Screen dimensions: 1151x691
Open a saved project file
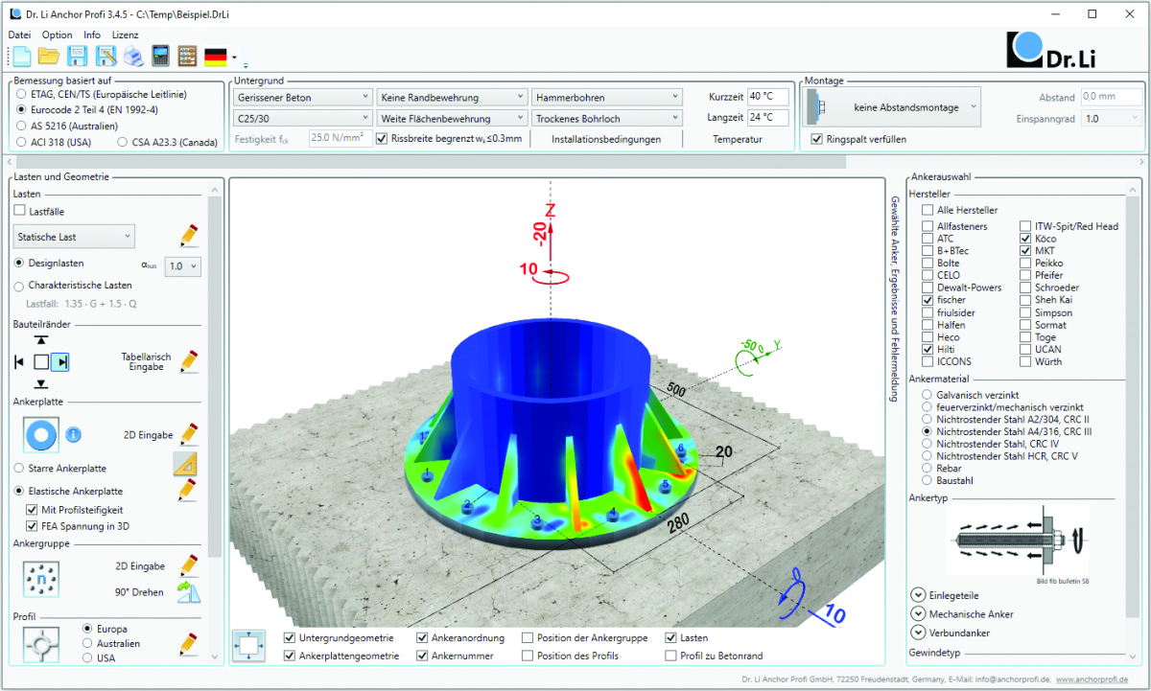(48, 56)
